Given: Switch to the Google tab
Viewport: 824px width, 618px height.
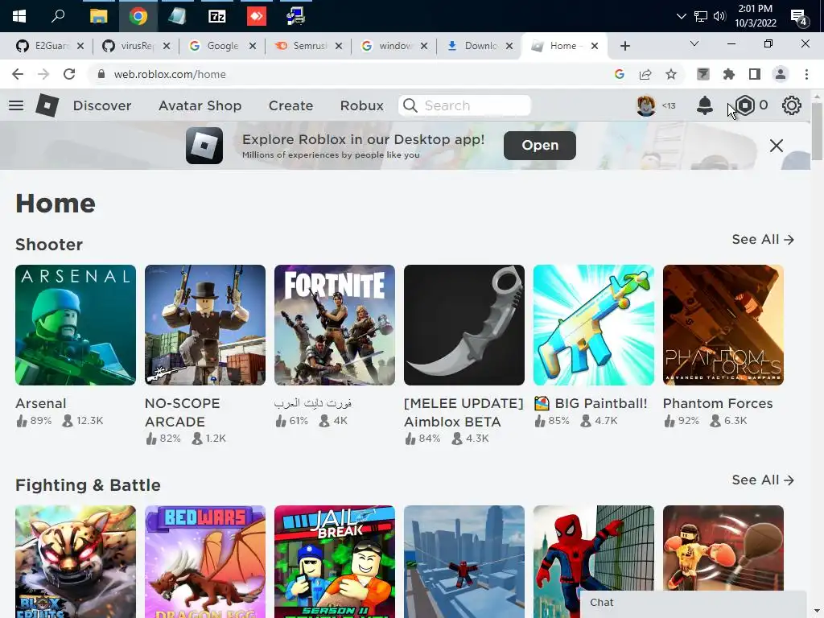Looking at the screenshot, I should tap(223, 46).
